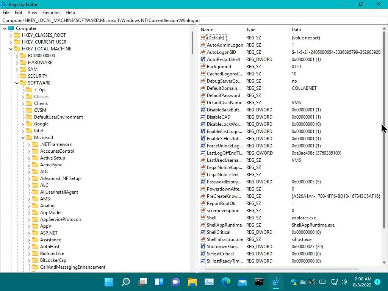388x291 pixels.
Task: Select the BitLockerCsp key
Action: click(x=53, y=260)
